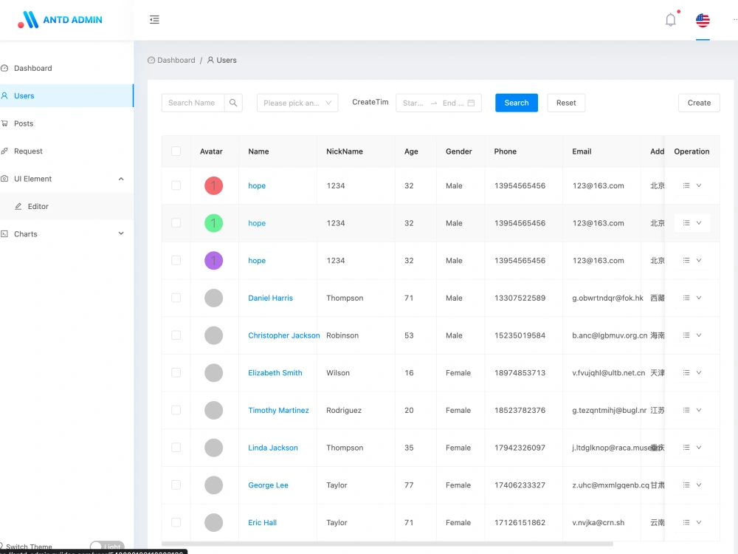Viewport: 738px width, 554px height.
Task: Click the Search Name input field
Action: (x=193, y=103)
